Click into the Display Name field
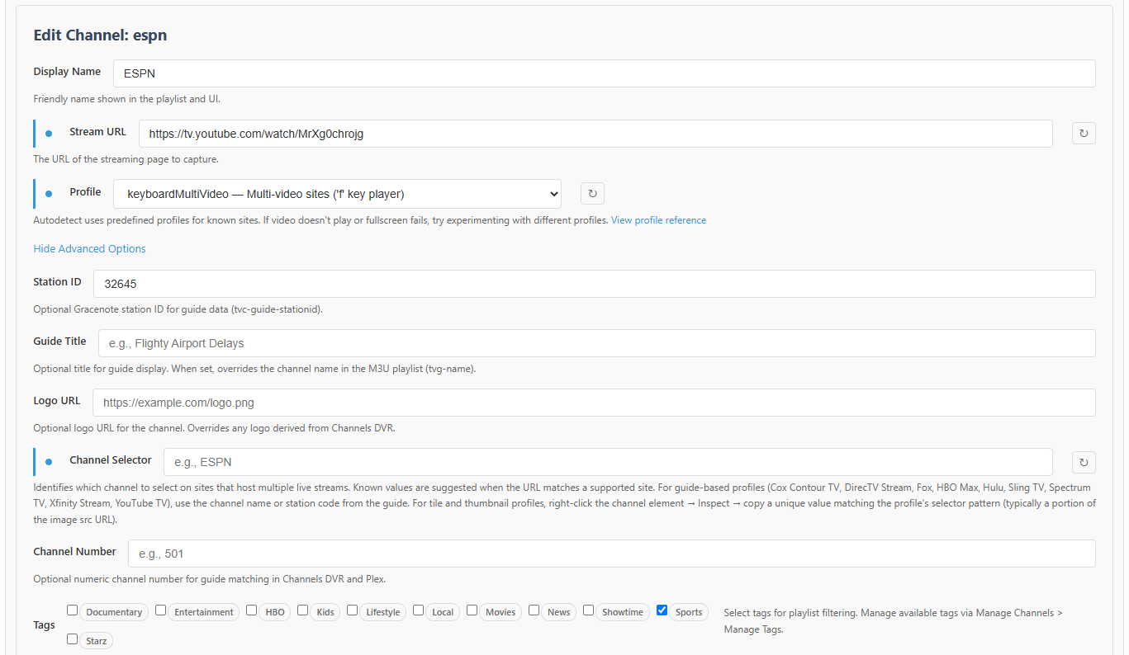 pyautogui.click(x=604, y=73)
